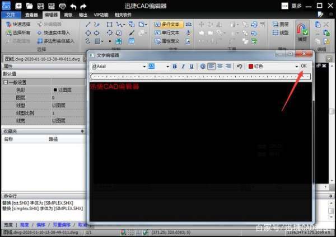
Task: Open the font size dropdown arrow
Action: click(167, 67)
